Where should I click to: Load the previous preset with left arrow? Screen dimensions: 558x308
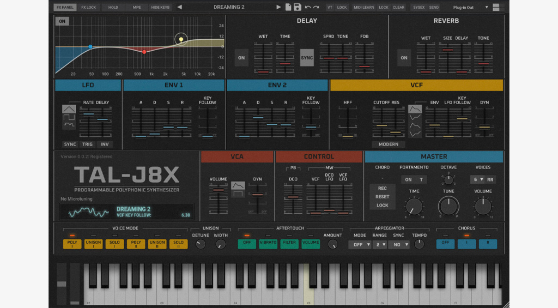180,7
